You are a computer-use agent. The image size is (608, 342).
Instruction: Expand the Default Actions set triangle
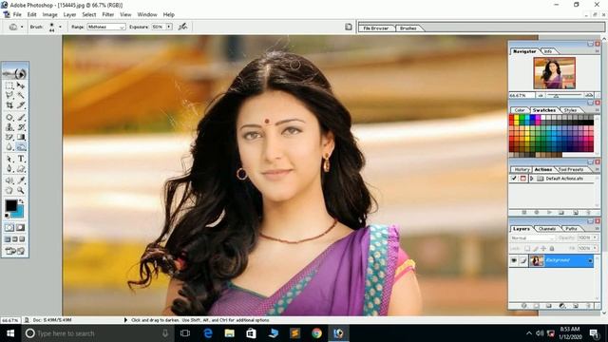(532, 179)
